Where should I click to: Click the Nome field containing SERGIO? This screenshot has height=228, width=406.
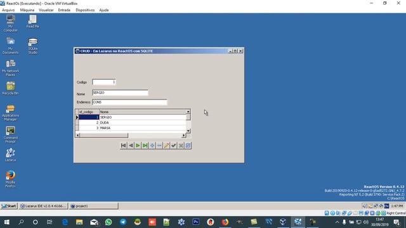[x=120, y=92]
